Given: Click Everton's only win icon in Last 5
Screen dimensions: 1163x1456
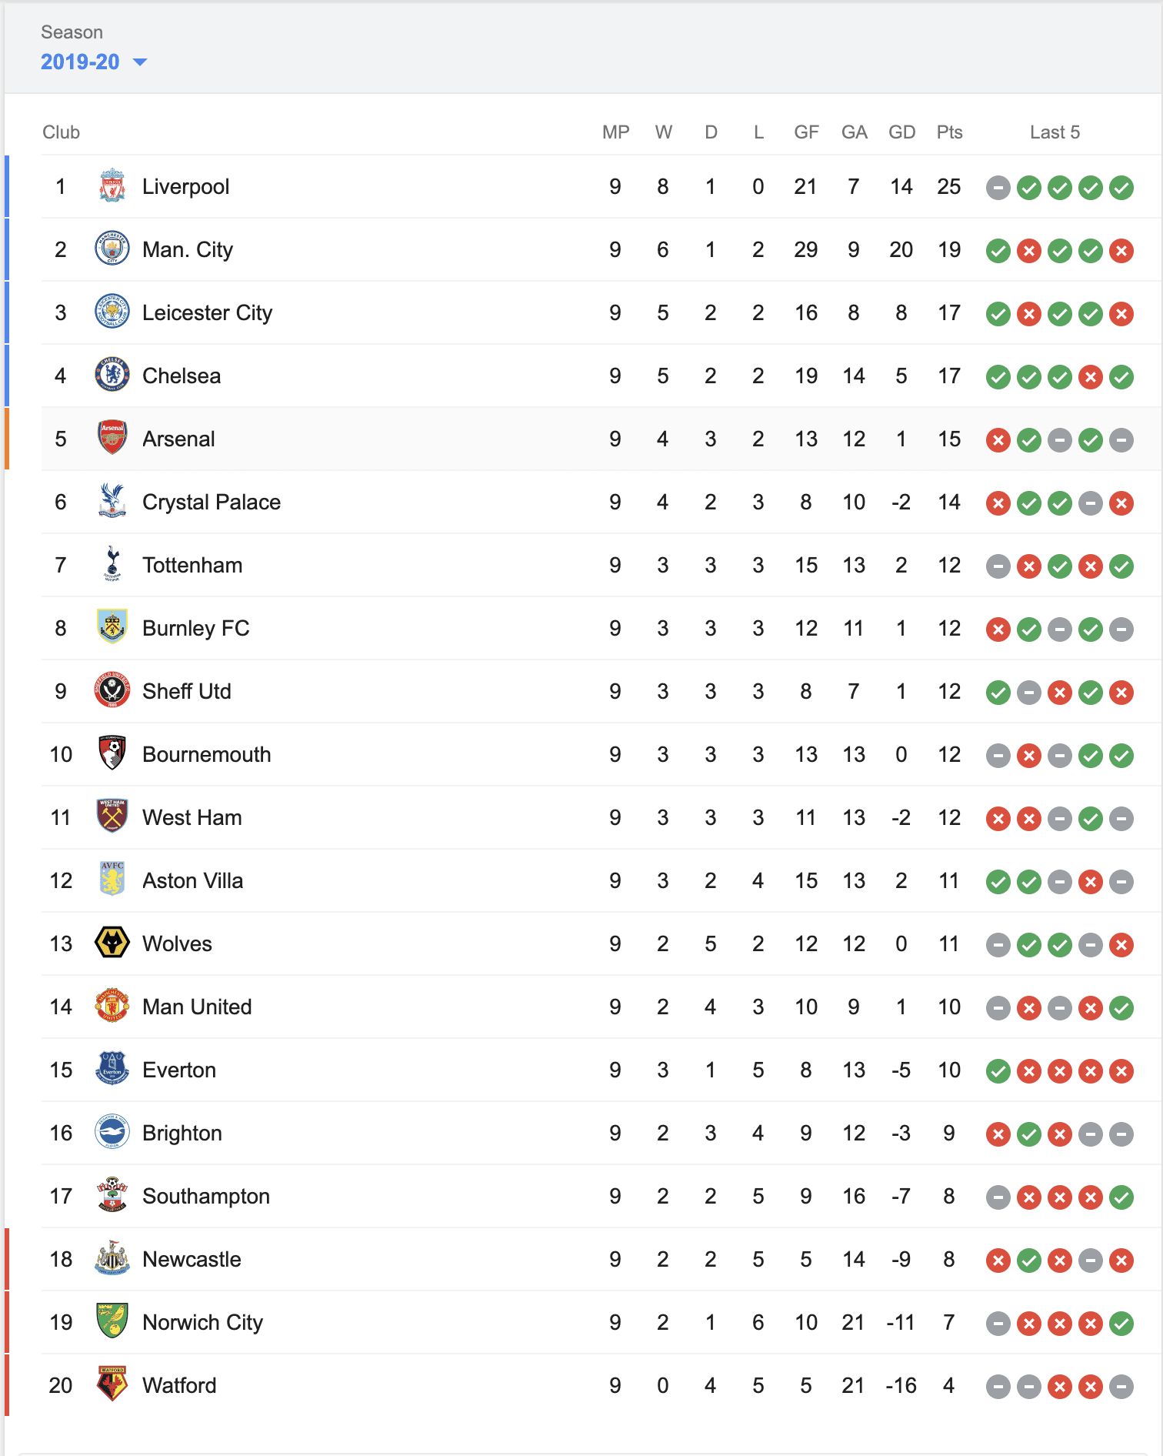Looking at the screenshot, I should (x=998, y=1070).
